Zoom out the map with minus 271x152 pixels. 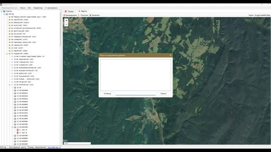[x=66, y=24]
